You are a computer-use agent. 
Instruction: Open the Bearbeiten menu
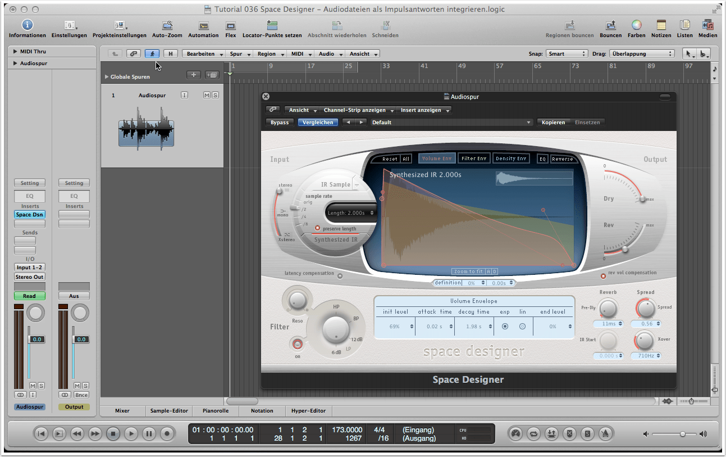(x=204, y=54)
